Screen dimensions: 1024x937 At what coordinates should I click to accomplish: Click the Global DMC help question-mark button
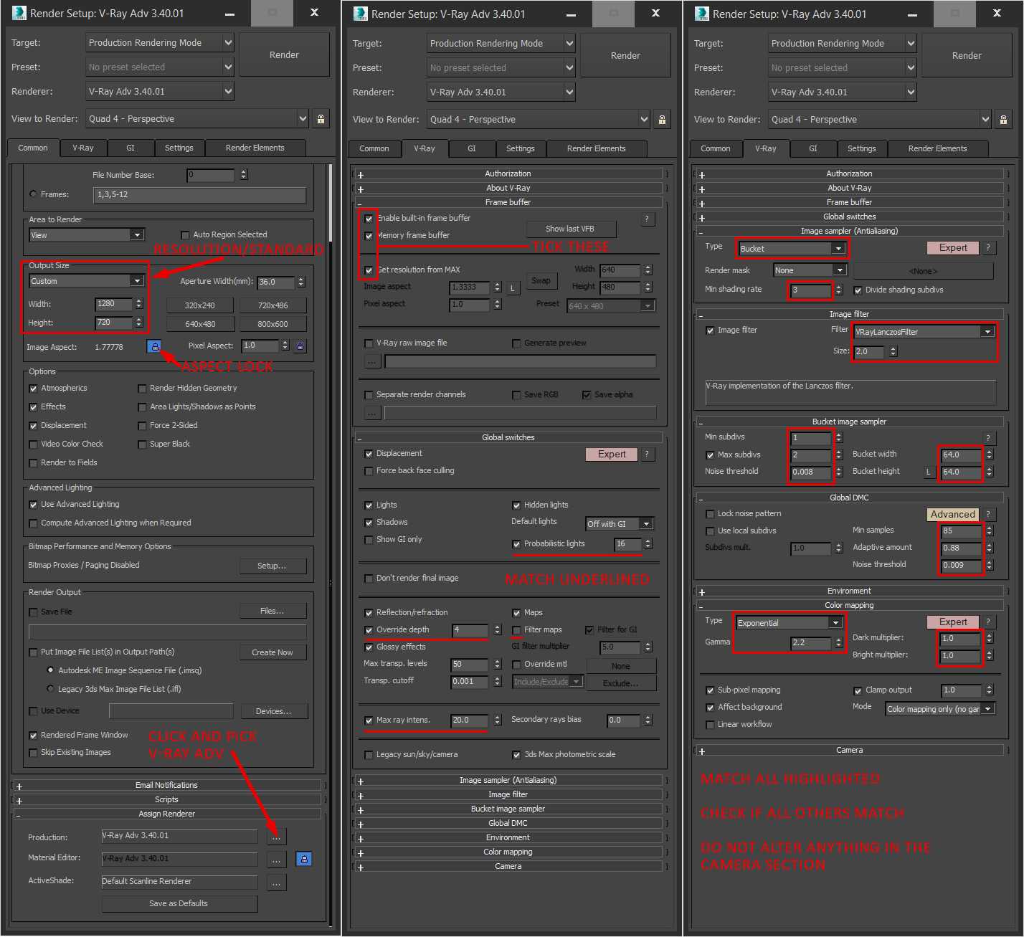click(x=988, y=514)
